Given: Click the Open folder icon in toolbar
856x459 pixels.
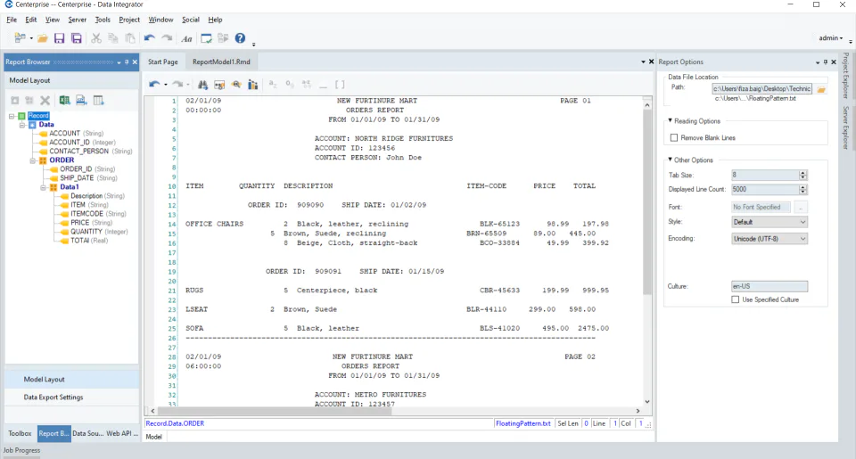Looking at the screenshot, I should point(43,38).
